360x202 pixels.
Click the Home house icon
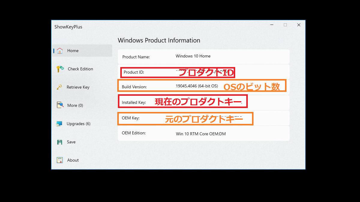click(x=60, y=51)
